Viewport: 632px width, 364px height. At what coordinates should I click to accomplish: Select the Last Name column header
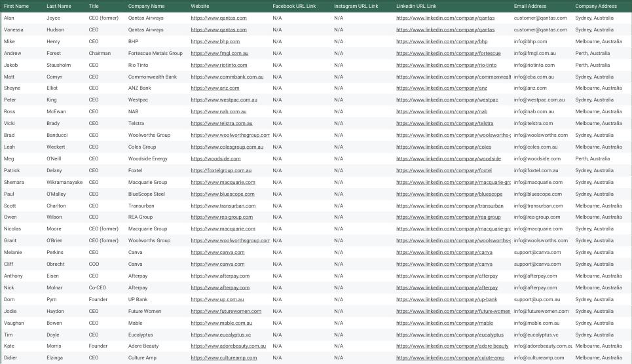tap(59, 6)
